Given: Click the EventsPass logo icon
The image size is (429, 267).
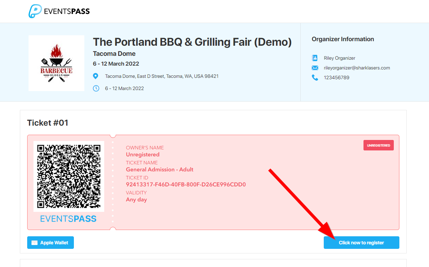Looking at the screenshot, I should [x=35, y=11].
